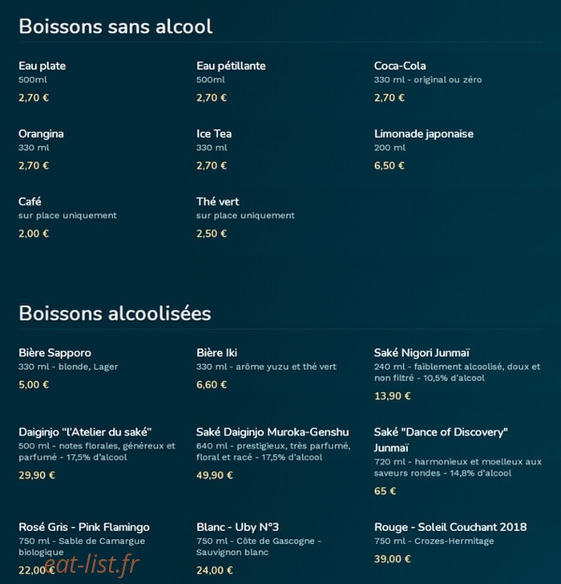561x584 pixels.
Task: Select the Eau plate menu item
Action: [42, 67]
